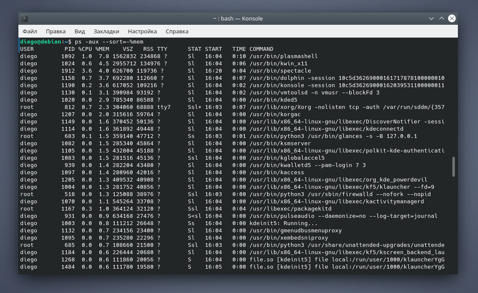
Task: Click the /usr/bin/spectacle process path
Action: (x=280, y=70)
